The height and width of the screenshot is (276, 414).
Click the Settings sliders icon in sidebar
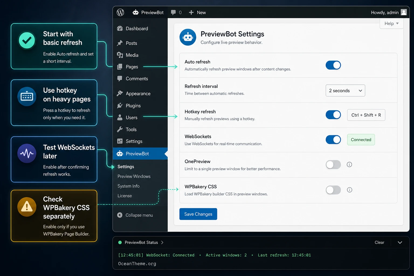pyautogui.click(x=120, y=141)
